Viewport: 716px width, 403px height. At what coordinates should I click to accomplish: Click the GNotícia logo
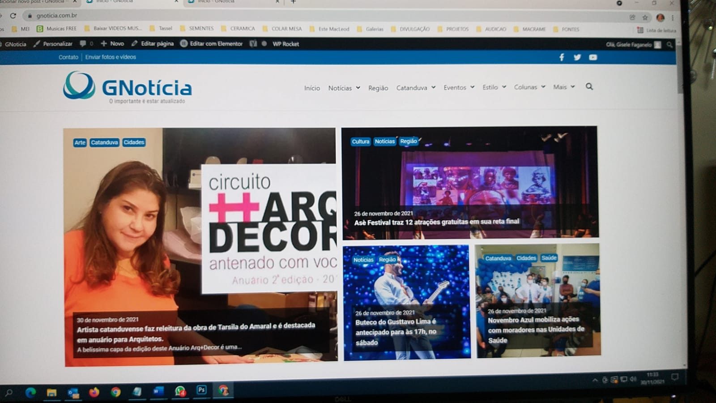pos(128,87)
